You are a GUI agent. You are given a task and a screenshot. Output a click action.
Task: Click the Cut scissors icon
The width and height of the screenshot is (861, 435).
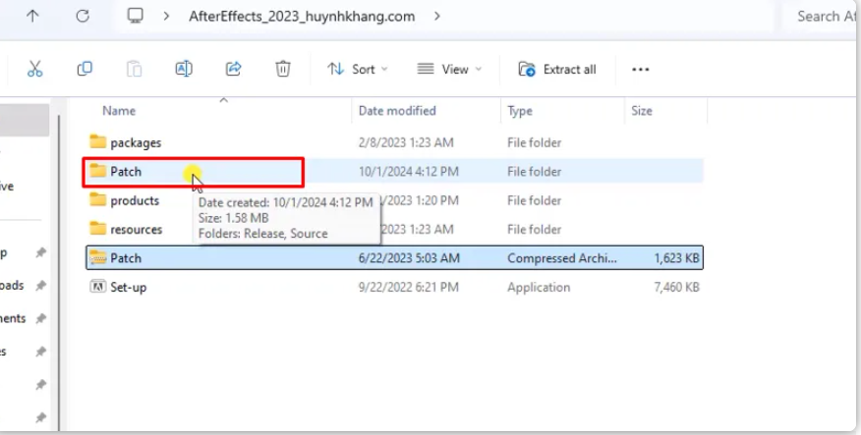35,69
